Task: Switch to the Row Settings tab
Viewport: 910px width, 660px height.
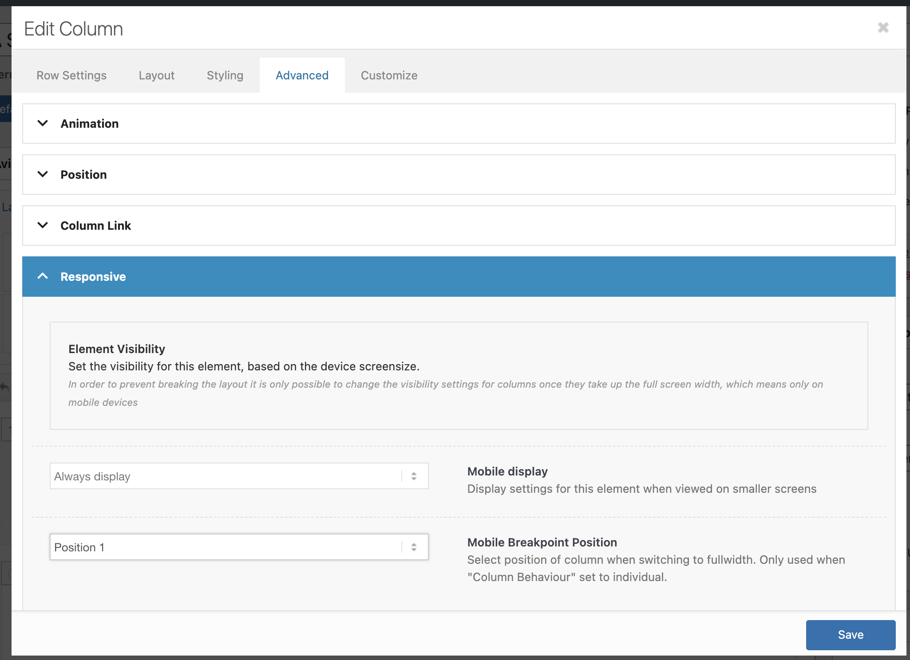Action: point(71,75)
